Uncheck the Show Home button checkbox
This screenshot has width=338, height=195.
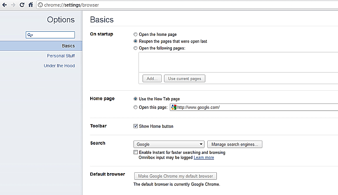tap(136, 126)
